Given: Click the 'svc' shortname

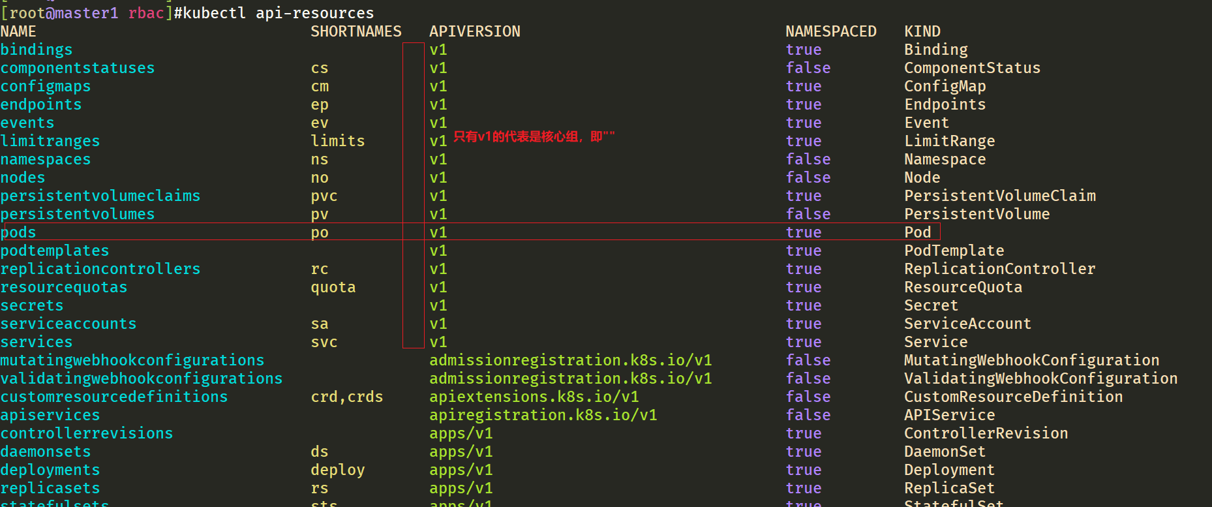Looking at the screenshot, I should (324, 342).
